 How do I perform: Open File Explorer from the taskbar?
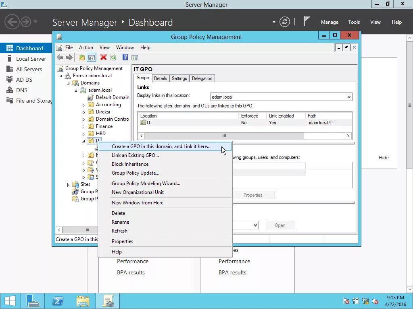pos(83,301)
